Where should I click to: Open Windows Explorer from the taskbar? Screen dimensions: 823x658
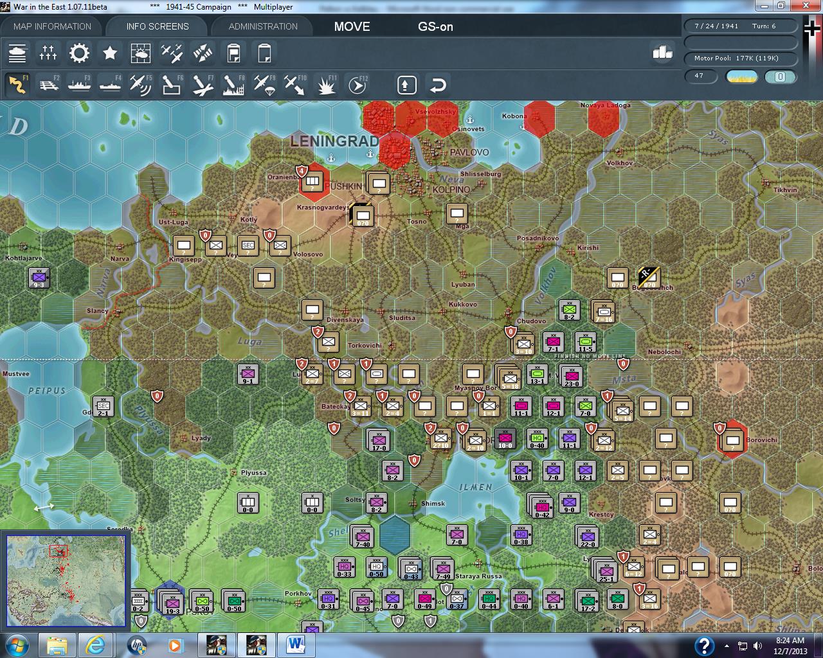click(x=57, y=645)
